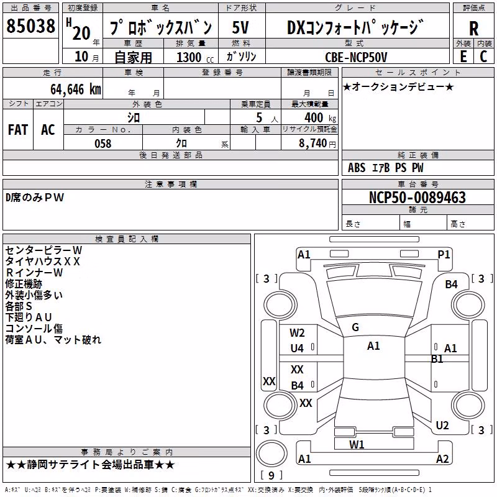Viewport: 497px width, 497px height.
Task: Click the 検査員記入欄 header
Action: click(x=127, y=239)
